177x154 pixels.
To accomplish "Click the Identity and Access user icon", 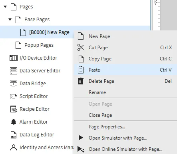I will pyautogui.click(x=14, y=148).
